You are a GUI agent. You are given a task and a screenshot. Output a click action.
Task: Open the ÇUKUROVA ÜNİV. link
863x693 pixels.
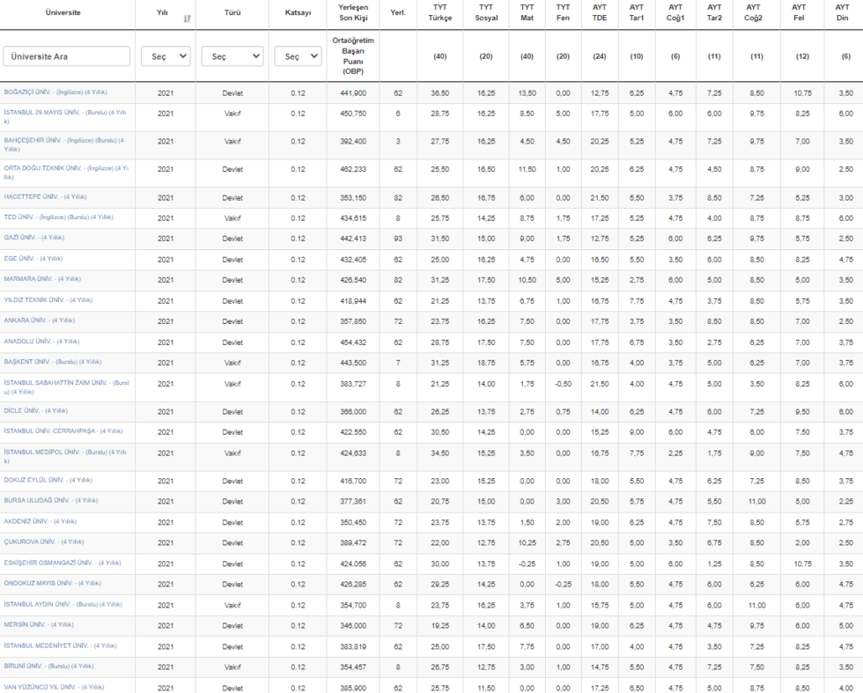click(x=43, y=542)
